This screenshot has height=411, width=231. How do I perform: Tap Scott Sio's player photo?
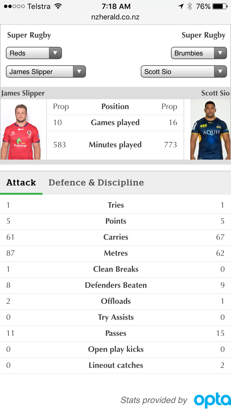click(x=210, y=129)
